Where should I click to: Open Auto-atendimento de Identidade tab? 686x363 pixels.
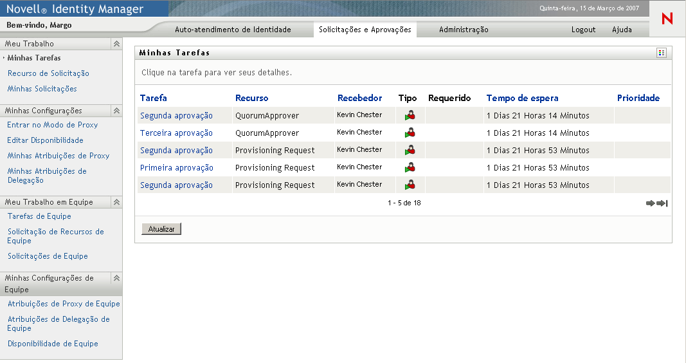(233, 30)
